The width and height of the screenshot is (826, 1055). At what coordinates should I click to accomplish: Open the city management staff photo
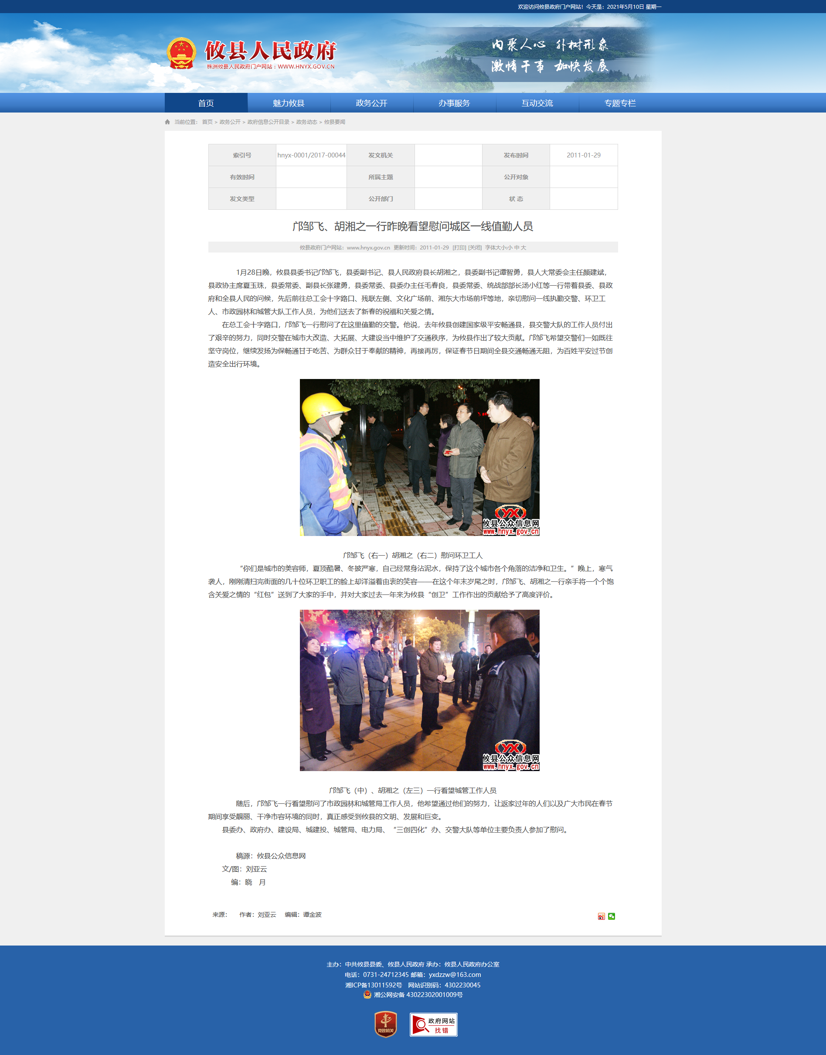[x=419, y=690]
